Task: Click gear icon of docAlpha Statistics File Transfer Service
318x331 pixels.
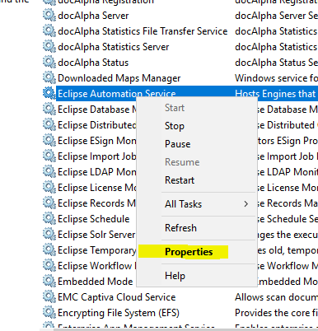Action: (x=49, y=31)
